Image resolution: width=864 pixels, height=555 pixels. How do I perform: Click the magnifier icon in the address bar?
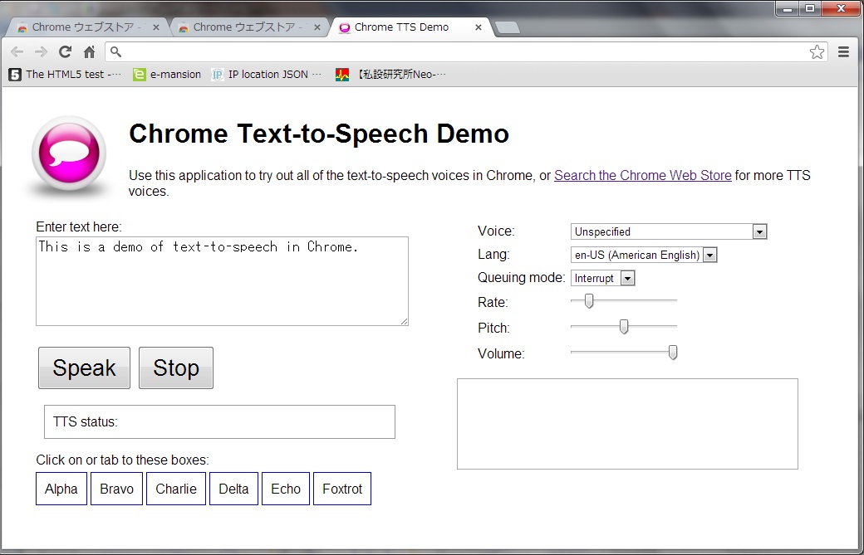pyautogui.click(x=115, y=51)
